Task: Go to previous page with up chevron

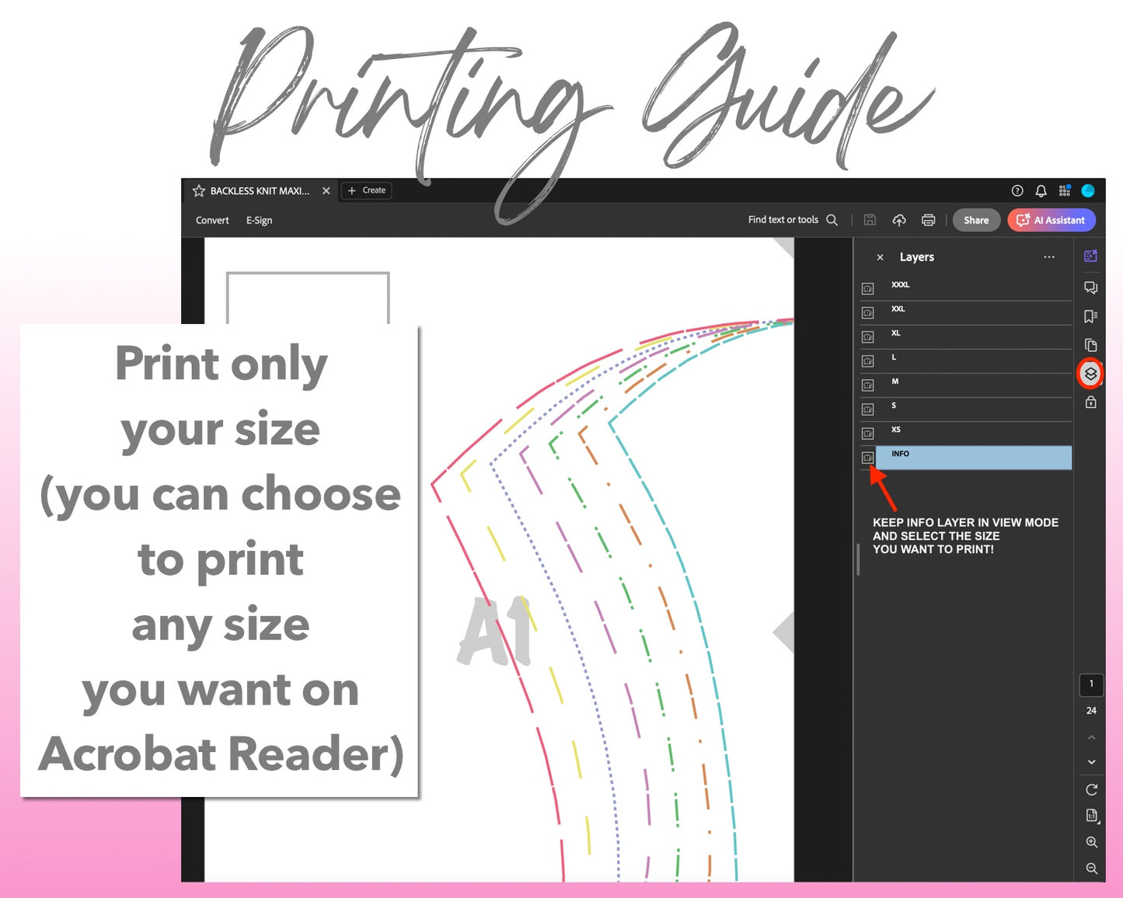Action: coord(1091,737)
